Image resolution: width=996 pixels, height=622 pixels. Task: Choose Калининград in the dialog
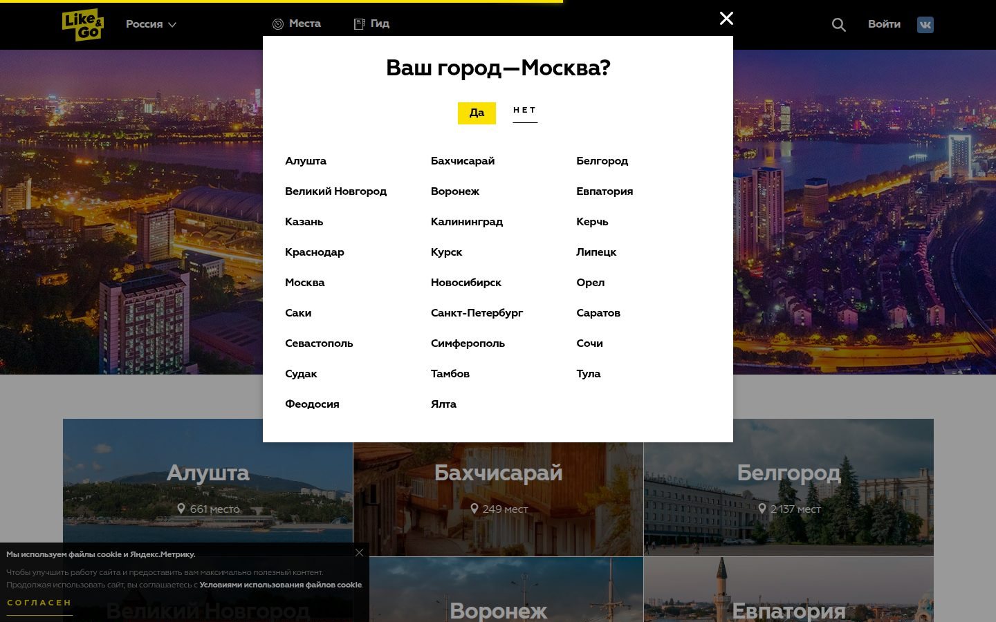click(x=467, y=222)
